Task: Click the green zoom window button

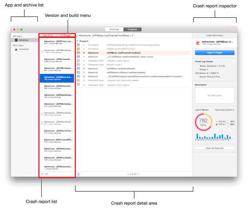Action: (x=22, y=30)
